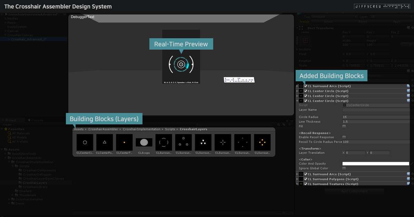
Task: Select Crosshair_Advanced_37 in the hierarchy
Action: pyautogui.click(x=29, y=39)
